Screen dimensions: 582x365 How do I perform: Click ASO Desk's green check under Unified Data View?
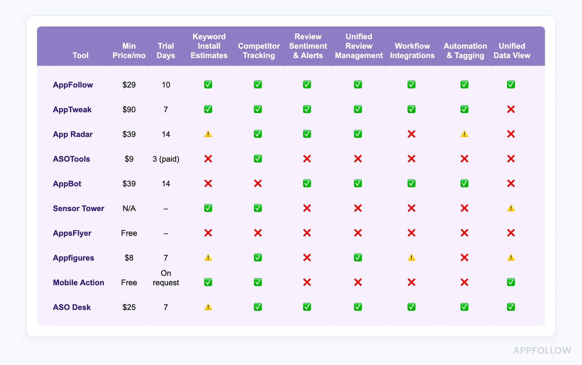[x=511, y=307]
